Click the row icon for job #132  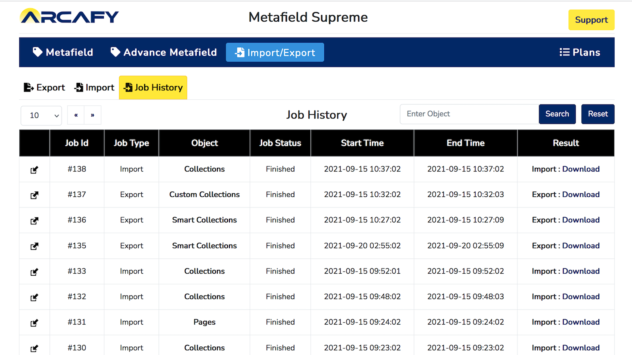(34, 297)
